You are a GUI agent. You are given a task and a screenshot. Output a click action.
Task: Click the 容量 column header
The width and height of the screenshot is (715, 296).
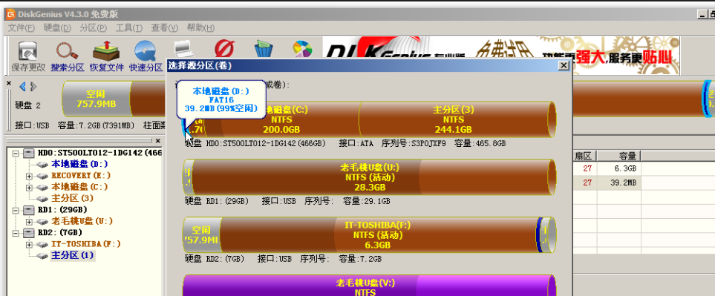(618, 156)
